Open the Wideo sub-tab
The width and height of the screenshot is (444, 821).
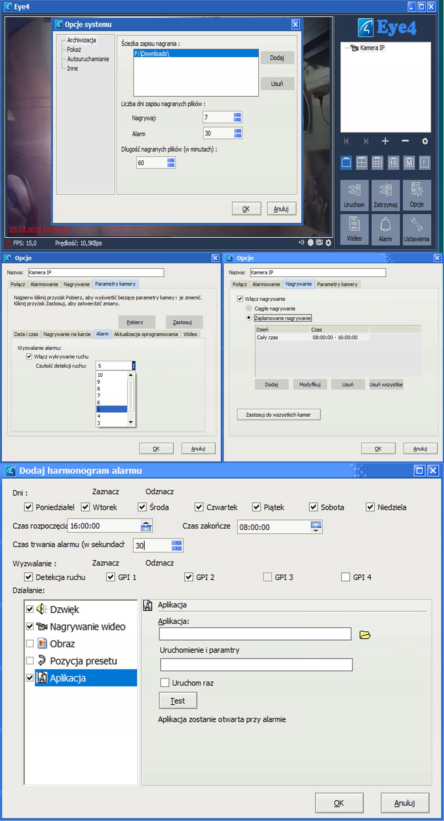point(190,334)
